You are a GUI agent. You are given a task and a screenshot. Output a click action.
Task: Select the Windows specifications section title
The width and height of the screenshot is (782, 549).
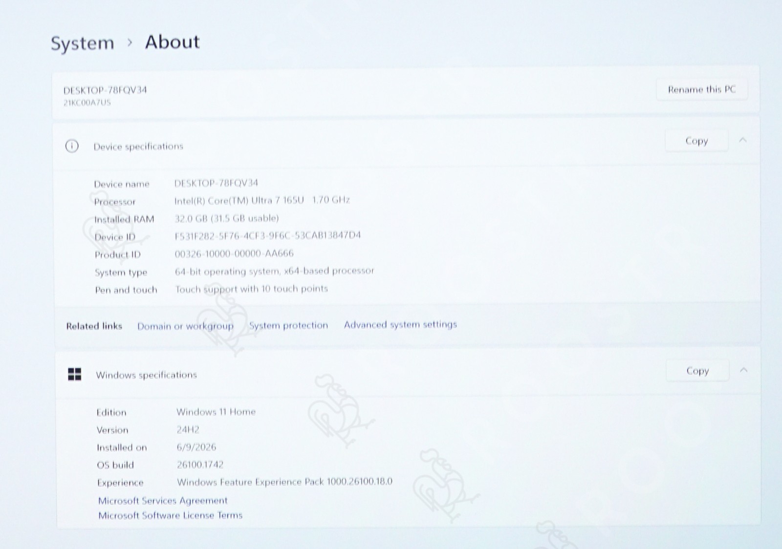tap(146, 375)
